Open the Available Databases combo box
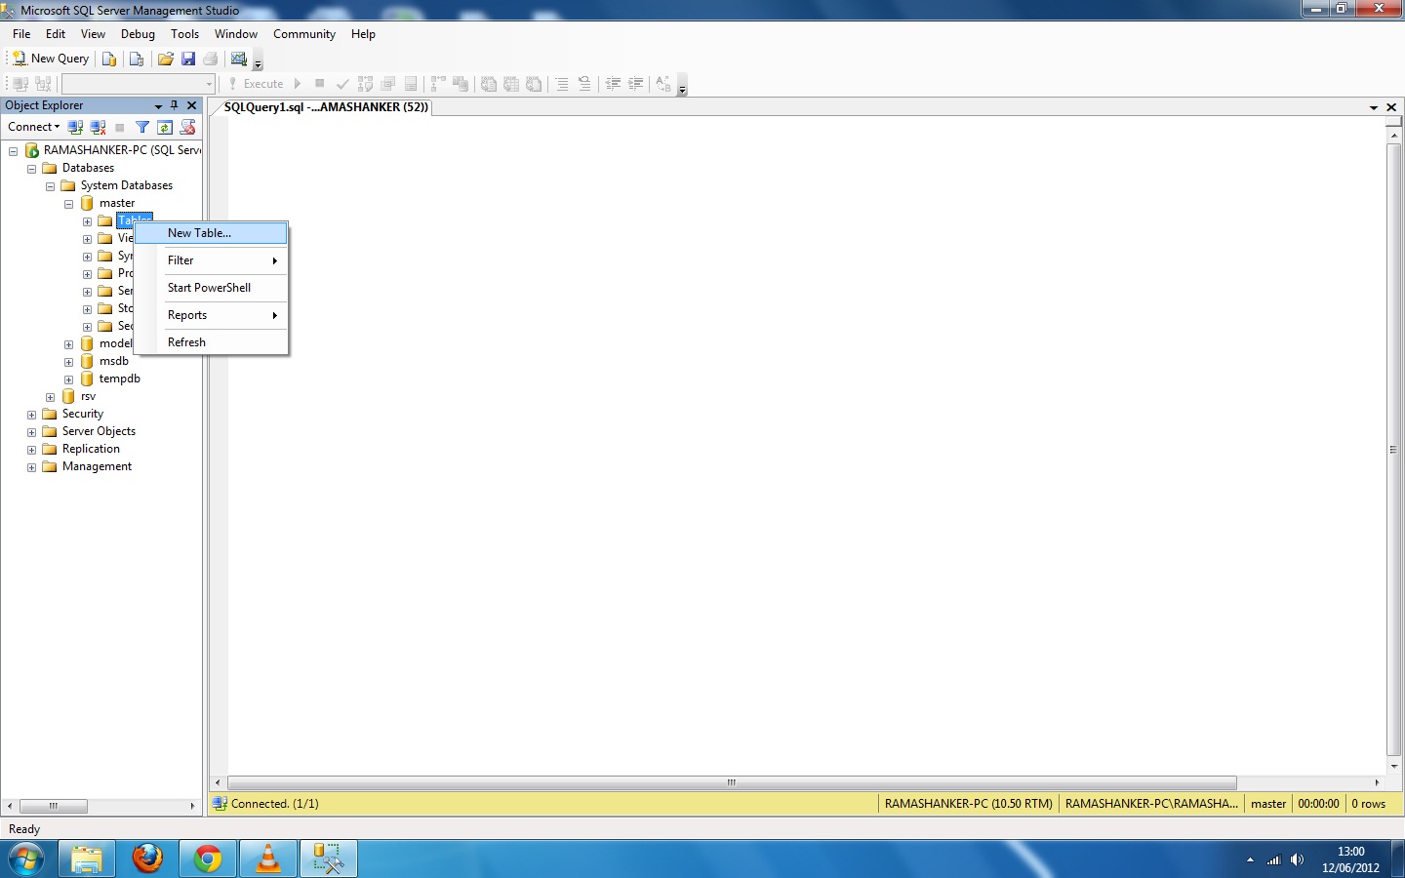This screenshot has width=1405, height=878. click(138, 84)
